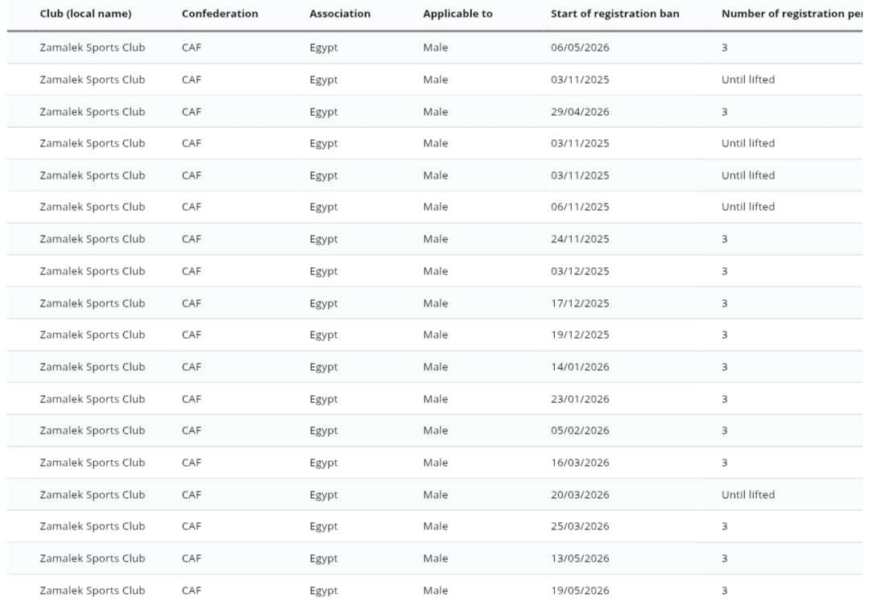The image size is (869, 601).
Task: Click Male in the 25/03/2026 row
Action: 435,526
